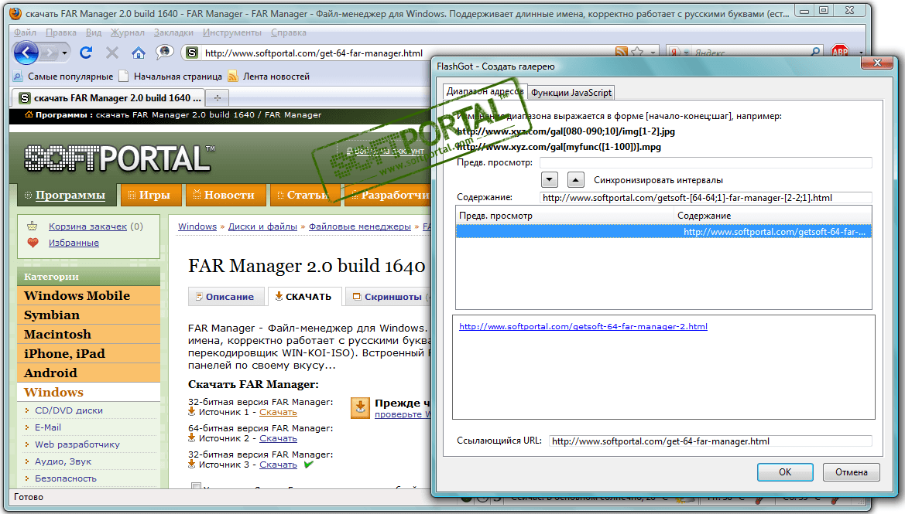
Task: Click the SoftPortal logo
Action: (119, 158)
